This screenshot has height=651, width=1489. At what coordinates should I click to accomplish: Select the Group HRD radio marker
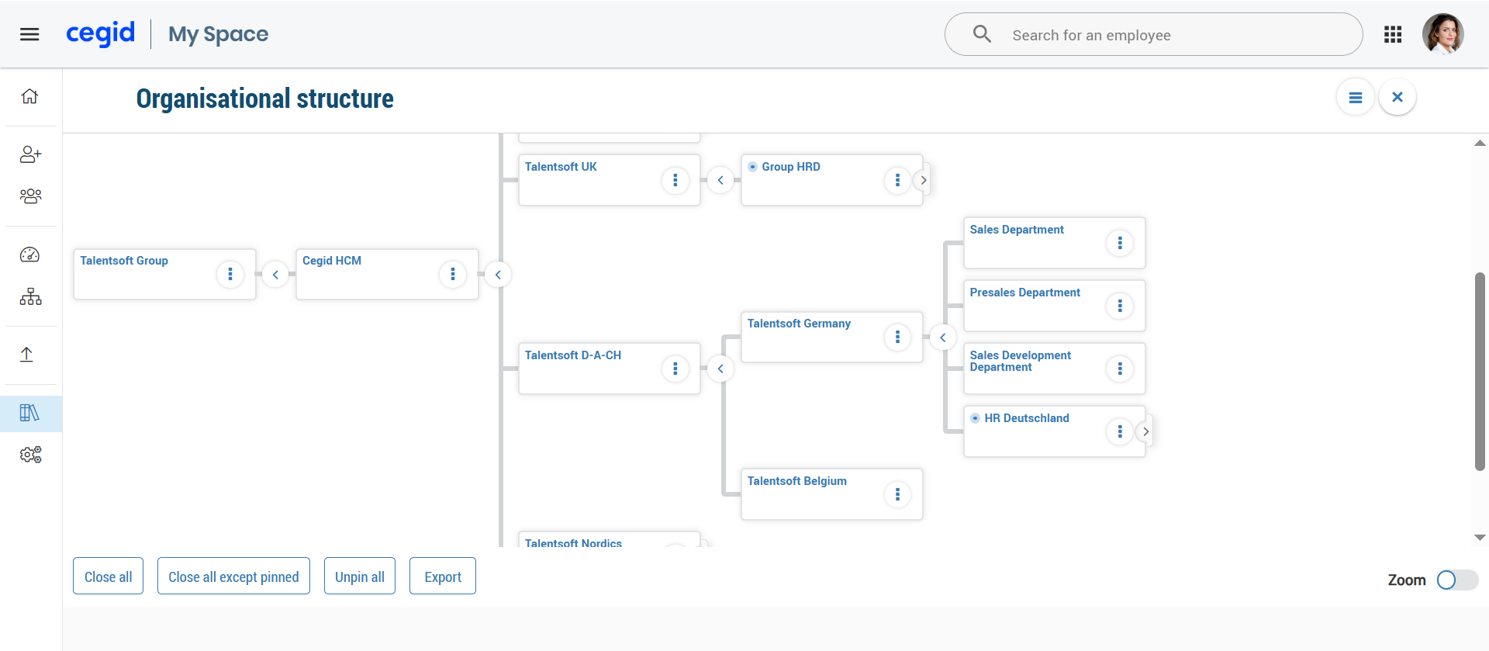tap(752, 167)
